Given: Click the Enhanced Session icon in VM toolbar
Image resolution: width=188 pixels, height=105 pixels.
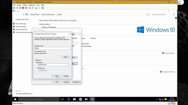Looking at the screenshot, I should pos(43,8).
